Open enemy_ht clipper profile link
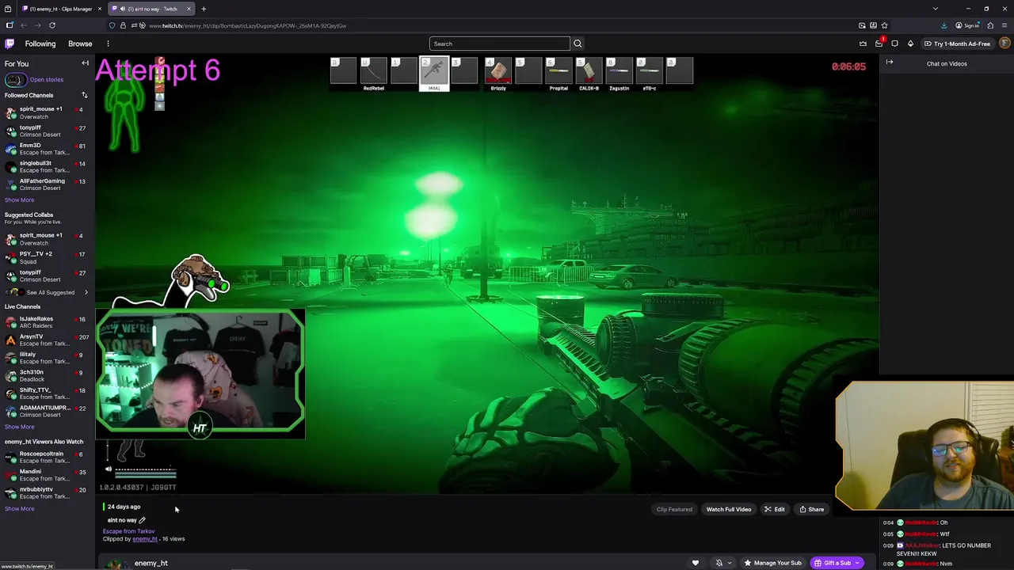This screenshot has height=570, width=1014. point(145,539)
